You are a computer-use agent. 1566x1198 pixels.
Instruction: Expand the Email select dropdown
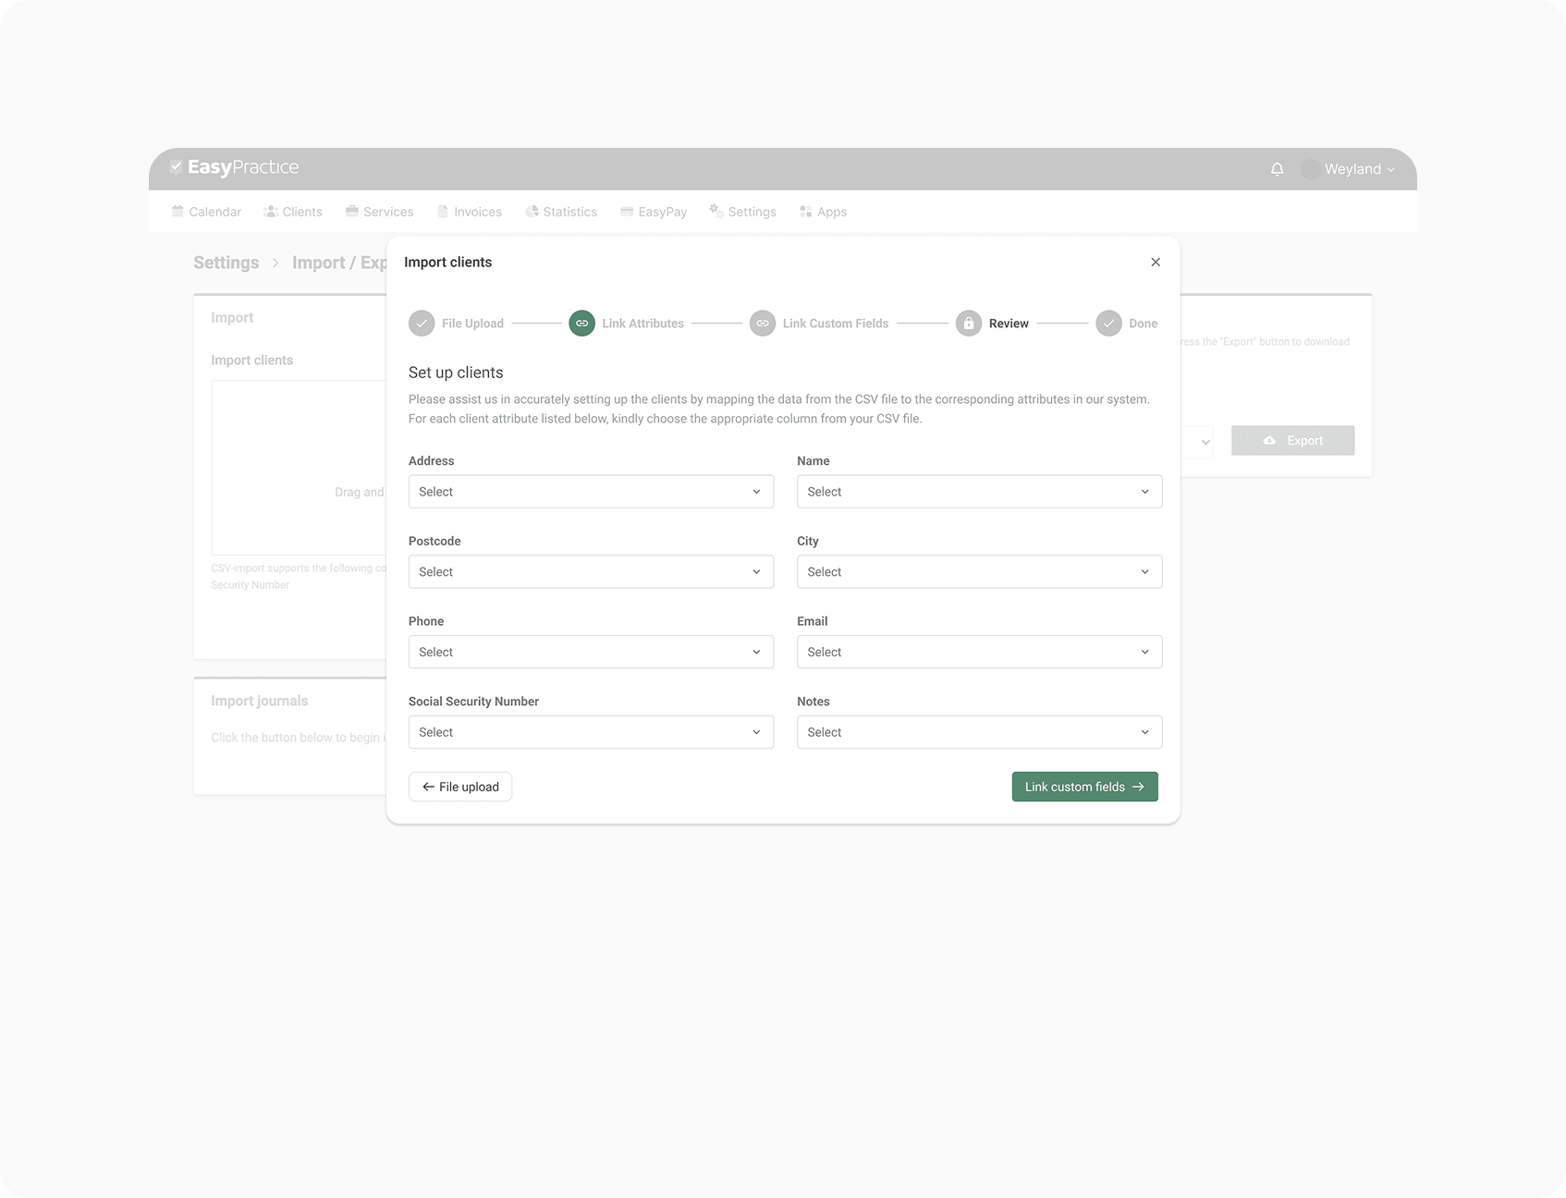(979, 653)
